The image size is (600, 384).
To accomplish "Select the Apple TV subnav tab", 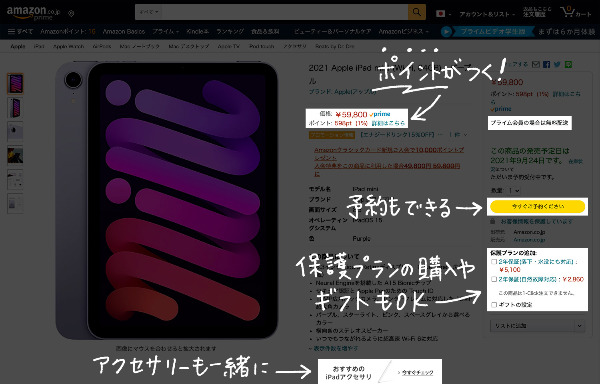I will 229,46.
